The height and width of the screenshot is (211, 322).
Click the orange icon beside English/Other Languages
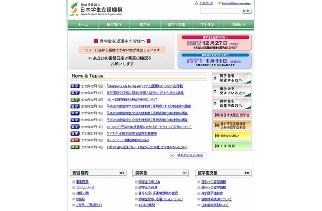tap(219, 3)
